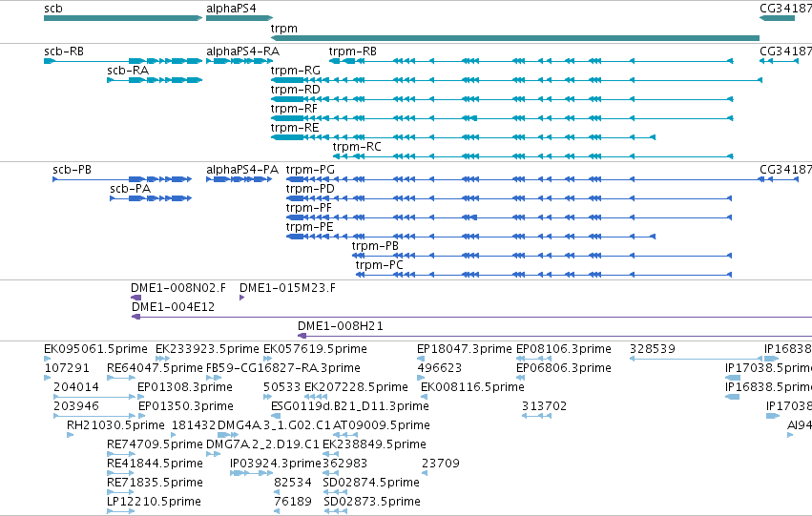This screenshot has width=812, height=516.
Task: Select the DME1-004E12 clone label
Action: tap(173, 307)
